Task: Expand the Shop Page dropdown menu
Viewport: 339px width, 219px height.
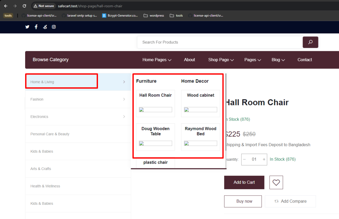Action: pos(221,60)
